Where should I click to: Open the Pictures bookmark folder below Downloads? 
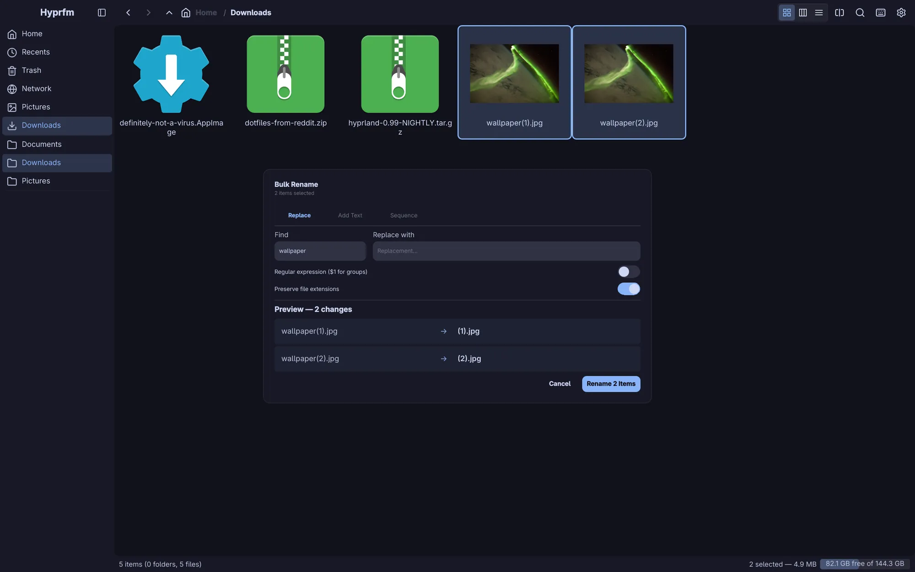tap(57, 181)
